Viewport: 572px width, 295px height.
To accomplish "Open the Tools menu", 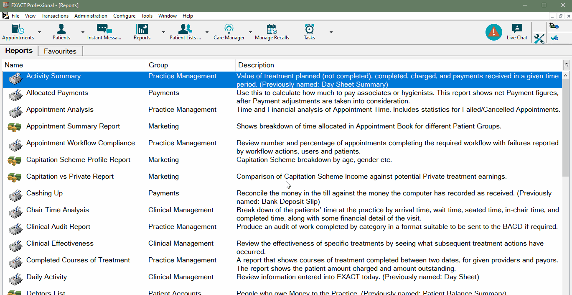I will [147, 16].
